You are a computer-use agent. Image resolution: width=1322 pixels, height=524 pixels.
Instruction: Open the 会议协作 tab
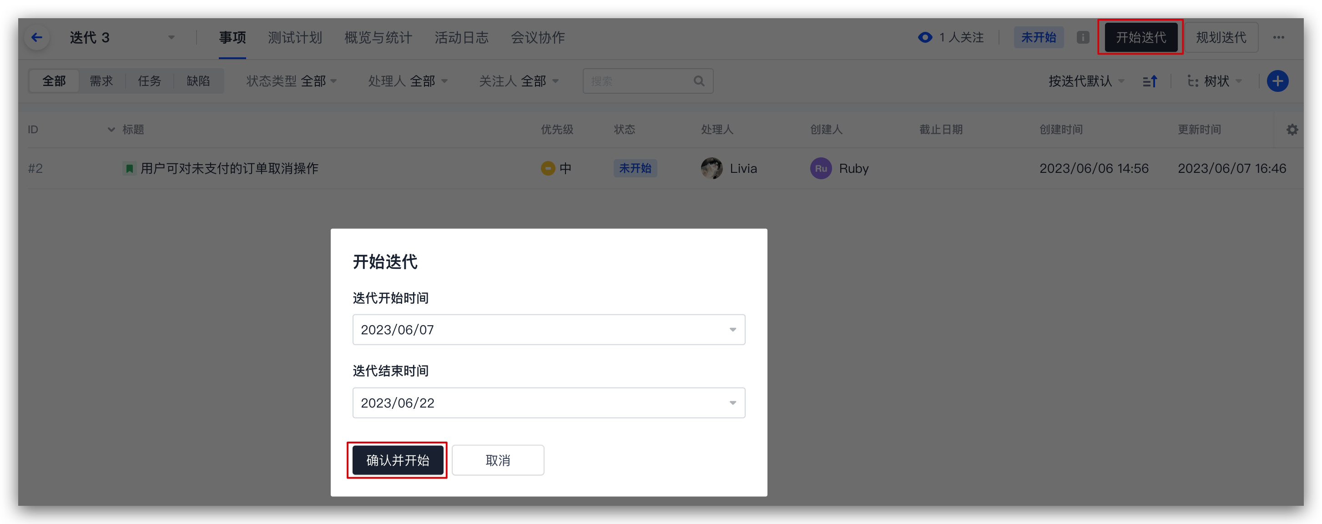pos(537,37)
